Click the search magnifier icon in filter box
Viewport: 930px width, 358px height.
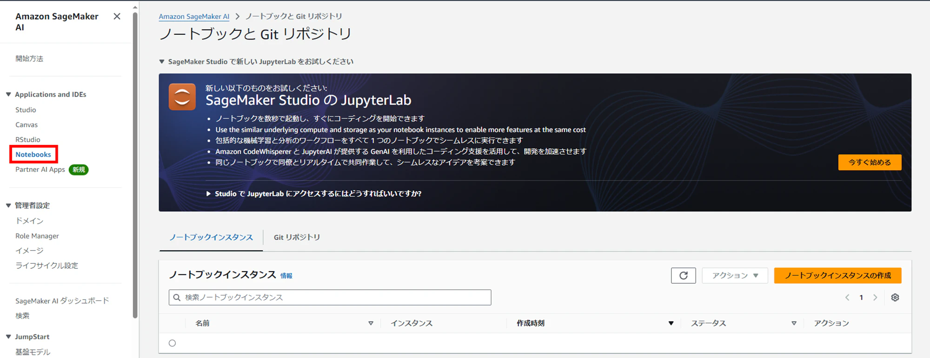[177, 297]
